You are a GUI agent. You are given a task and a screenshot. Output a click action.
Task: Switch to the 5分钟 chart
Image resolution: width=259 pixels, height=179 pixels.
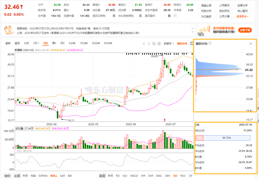coord(72,43)
